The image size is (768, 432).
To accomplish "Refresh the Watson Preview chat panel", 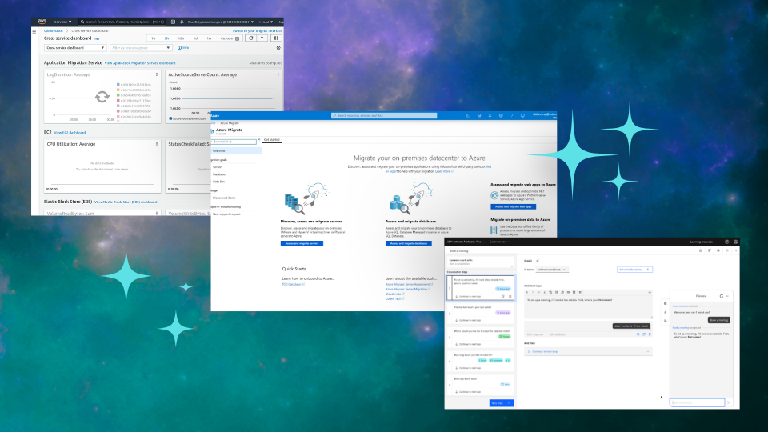I will coord(722,296).
